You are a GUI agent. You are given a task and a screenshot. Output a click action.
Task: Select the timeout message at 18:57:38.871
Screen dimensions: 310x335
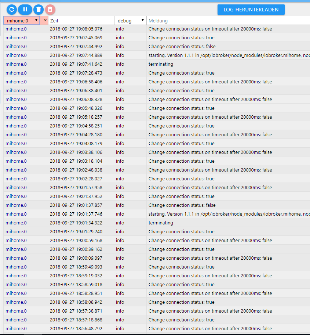coord(210,311)
